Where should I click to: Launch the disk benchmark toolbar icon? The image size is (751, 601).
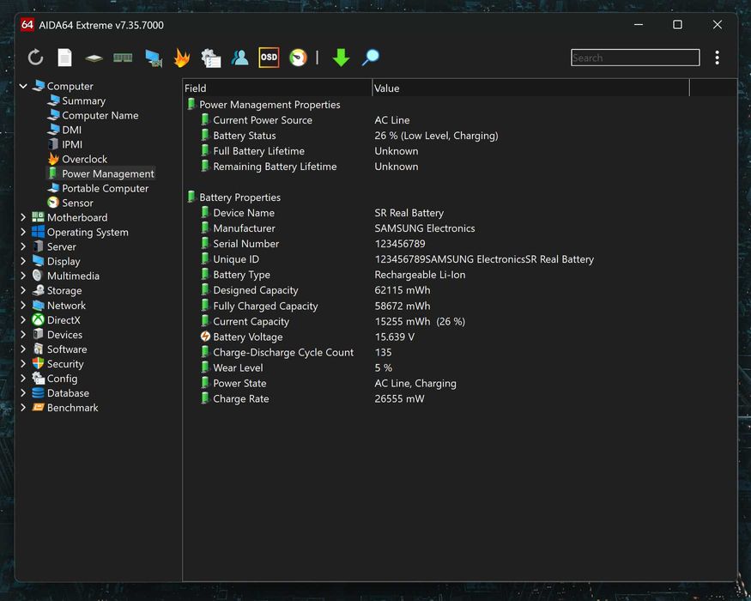click(94, 58)
